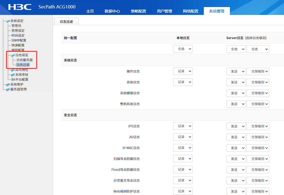Open 管理员 settings in the sidebar
Image resolution: width=284 pixels, height=195 pixels.
[x=16, y=26]
